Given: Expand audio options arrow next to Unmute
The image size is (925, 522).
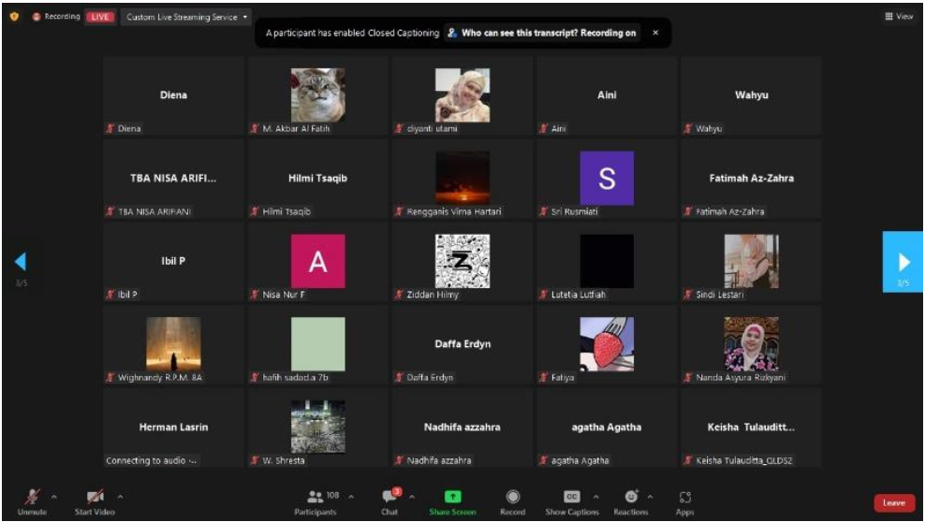Looking at the screenshot, I should click(53, 496).
